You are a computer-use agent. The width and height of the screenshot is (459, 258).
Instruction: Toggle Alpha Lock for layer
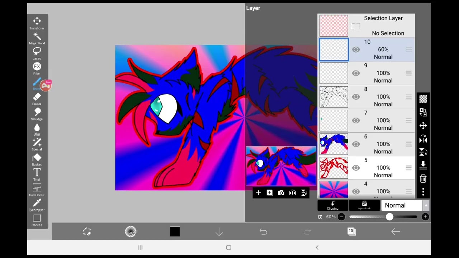[x=364, y=205]
